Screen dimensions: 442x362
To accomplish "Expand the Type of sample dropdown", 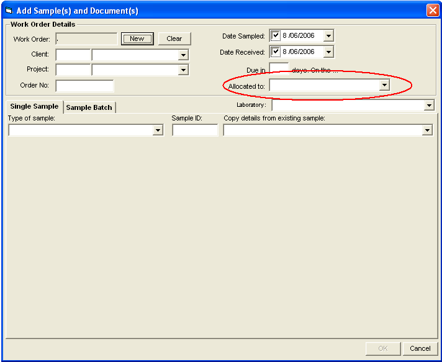I will (x=158, y=130).
